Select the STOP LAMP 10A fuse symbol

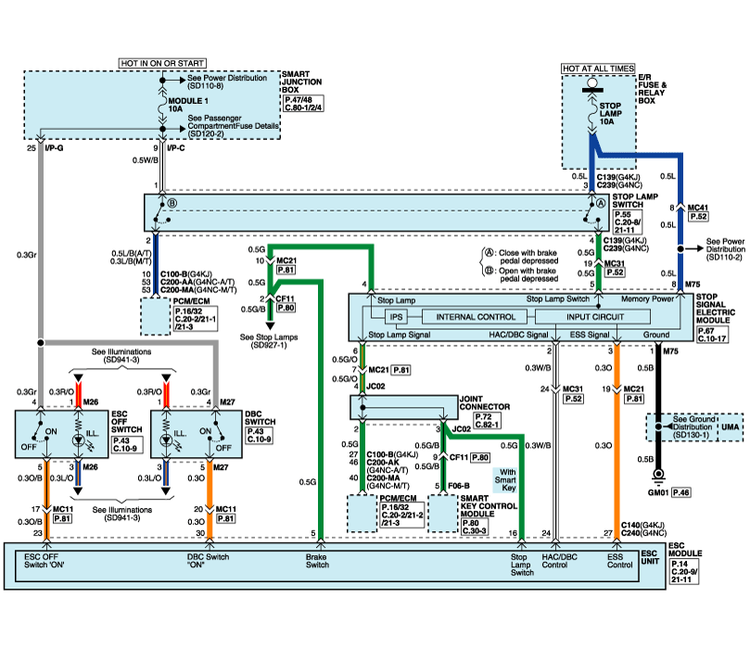[590, 116]
